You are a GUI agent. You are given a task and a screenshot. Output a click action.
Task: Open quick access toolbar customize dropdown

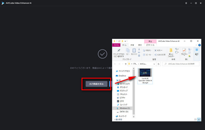point(125,41)
